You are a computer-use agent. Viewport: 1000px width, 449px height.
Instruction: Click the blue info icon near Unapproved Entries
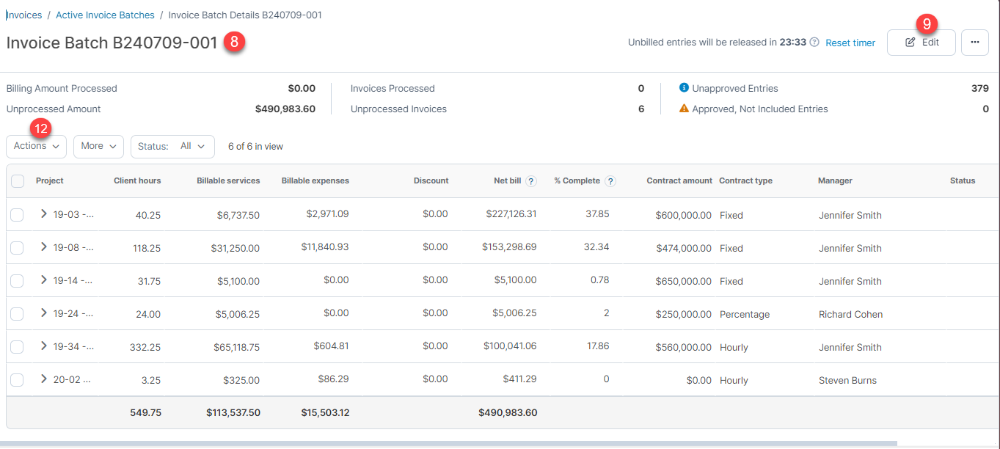point(684,87)
